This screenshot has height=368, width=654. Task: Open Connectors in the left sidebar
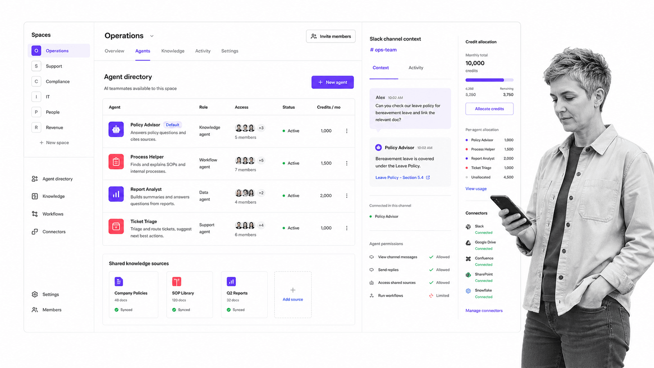(49, 232)
